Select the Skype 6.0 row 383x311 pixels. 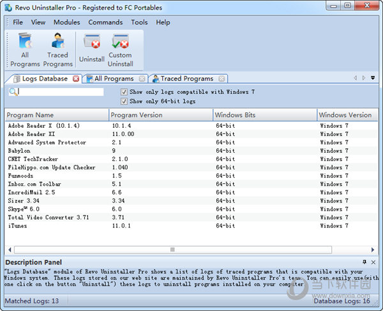pyautogui.click(x=191, y=209)
